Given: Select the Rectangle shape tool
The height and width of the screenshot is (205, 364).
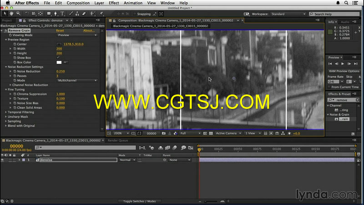Looking at the screenshot, I should [49, 14].
